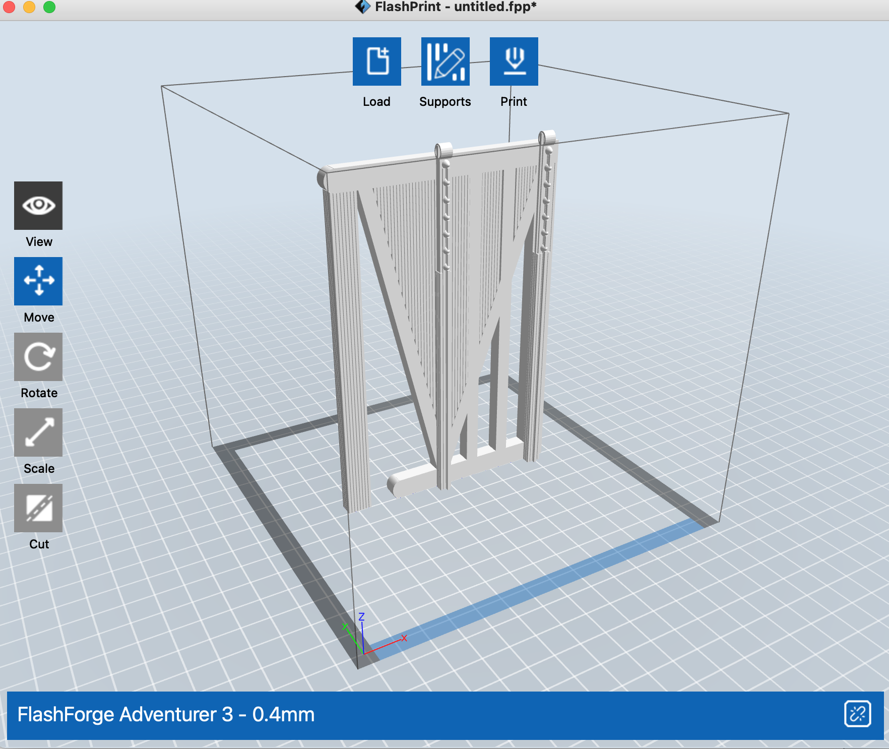Click the 'Load' text label
The width and height of the screenshot is (889, 749).
point(376,102)
